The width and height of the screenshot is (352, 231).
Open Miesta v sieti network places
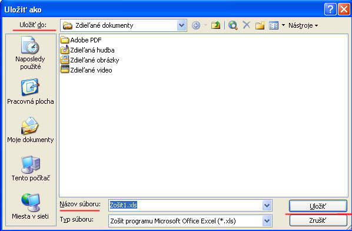point(30,206)
